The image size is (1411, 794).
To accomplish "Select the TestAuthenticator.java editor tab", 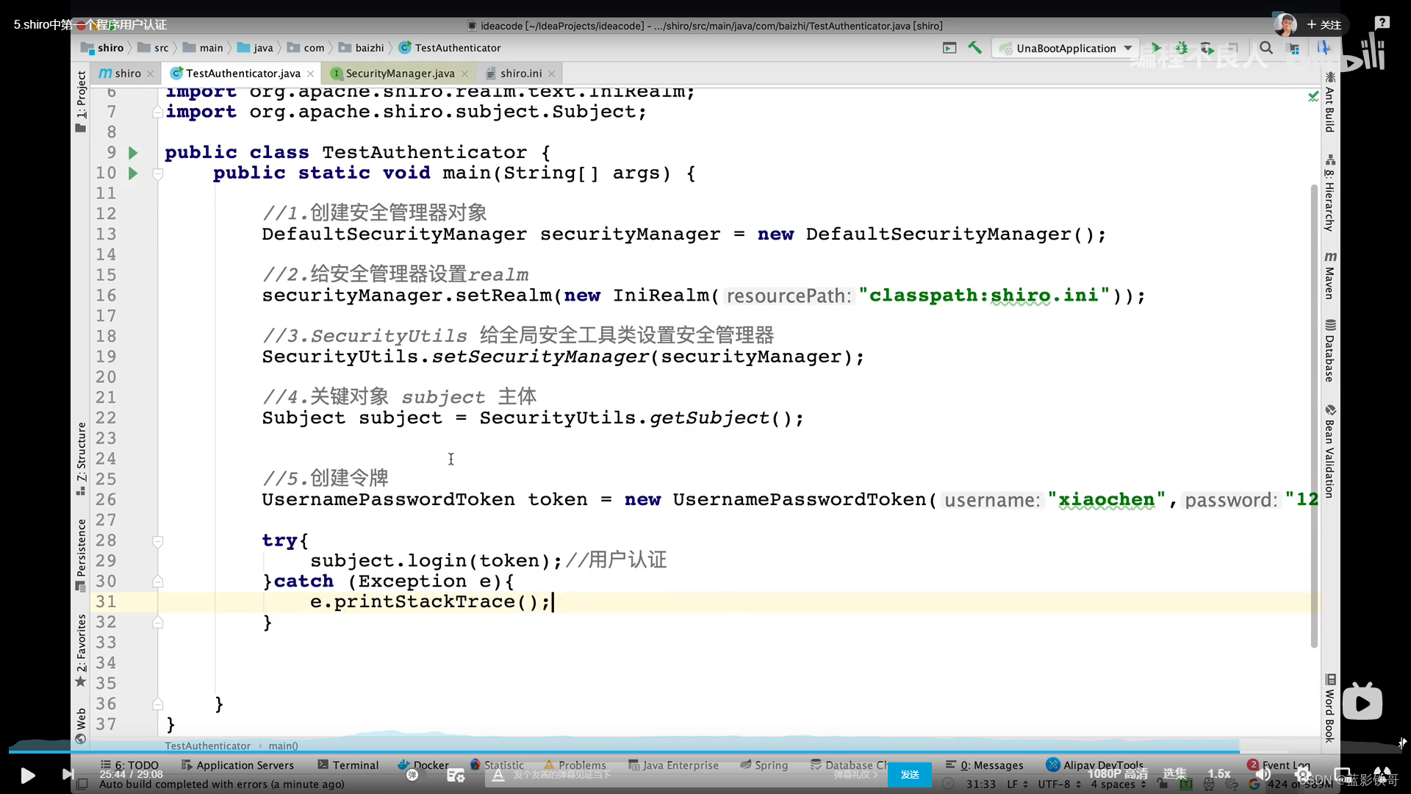I will click(243, 74).
